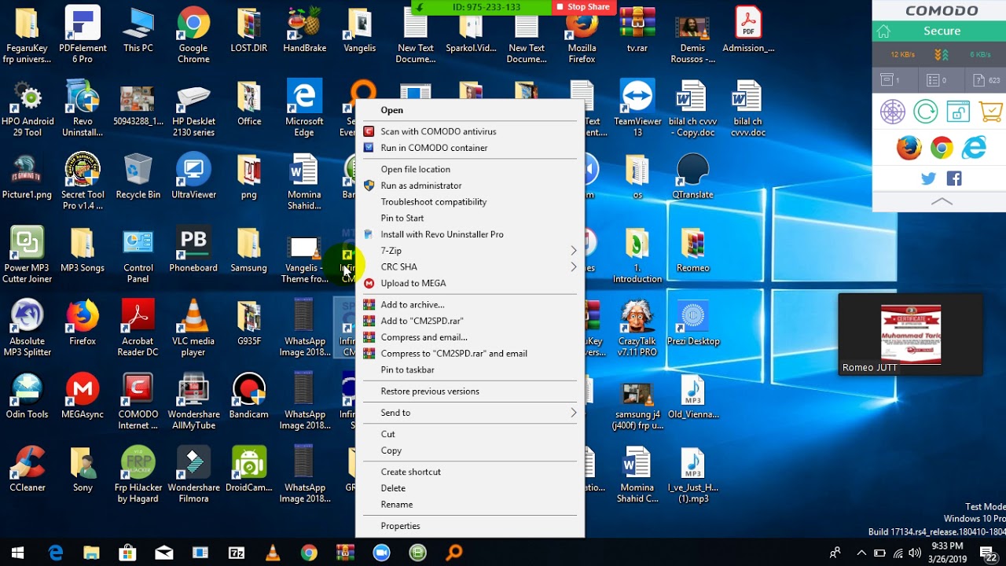Collapse the COMODO widget with the up chevron
Viewport: 1006px width, 566px height.
point(942,201)
